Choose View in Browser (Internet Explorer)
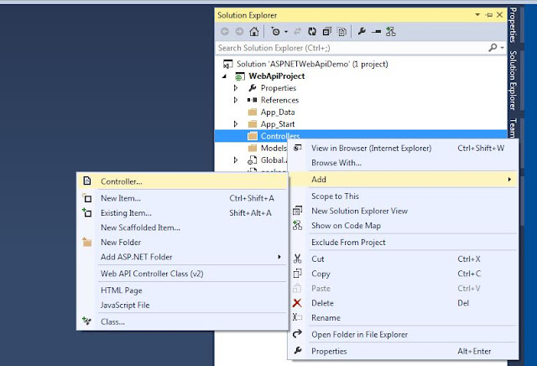This screenshot has width=537, height=366. point(371,148)
